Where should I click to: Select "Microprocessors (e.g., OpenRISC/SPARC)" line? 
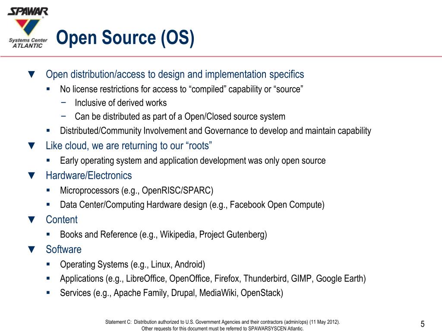click(x=137, y=190)
